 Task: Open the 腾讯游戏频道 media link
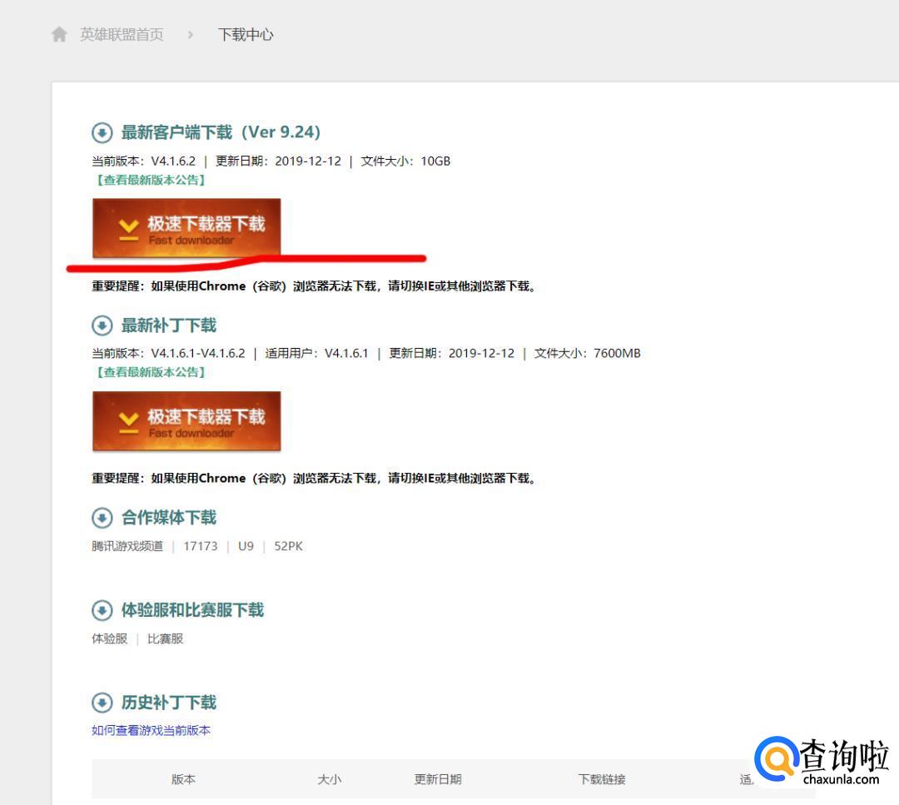tap(127, 546)
